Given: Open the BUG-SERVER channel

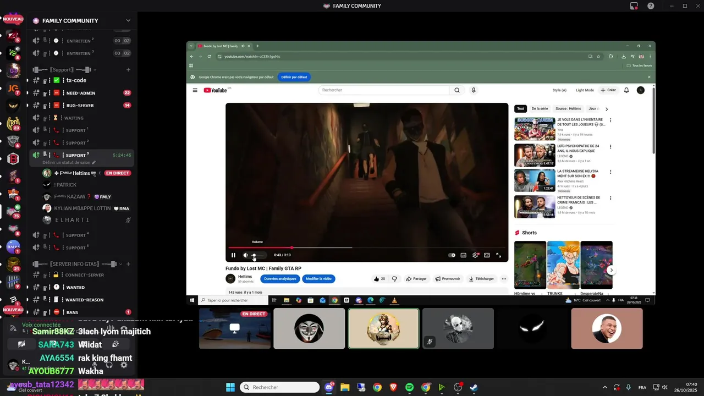Looking at the screenshot, I should 82,106.
